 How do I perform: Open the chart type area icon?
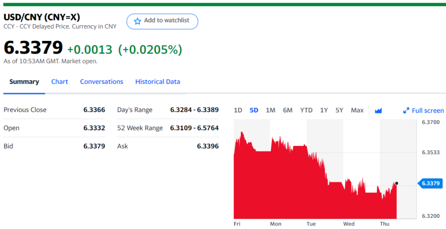click(378, 111)
